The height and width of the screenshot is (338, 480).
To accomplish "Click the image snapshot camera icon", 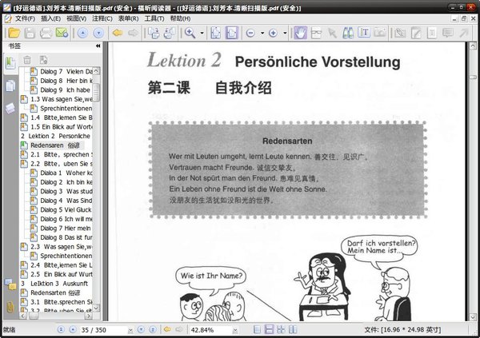I will [380, 33].
